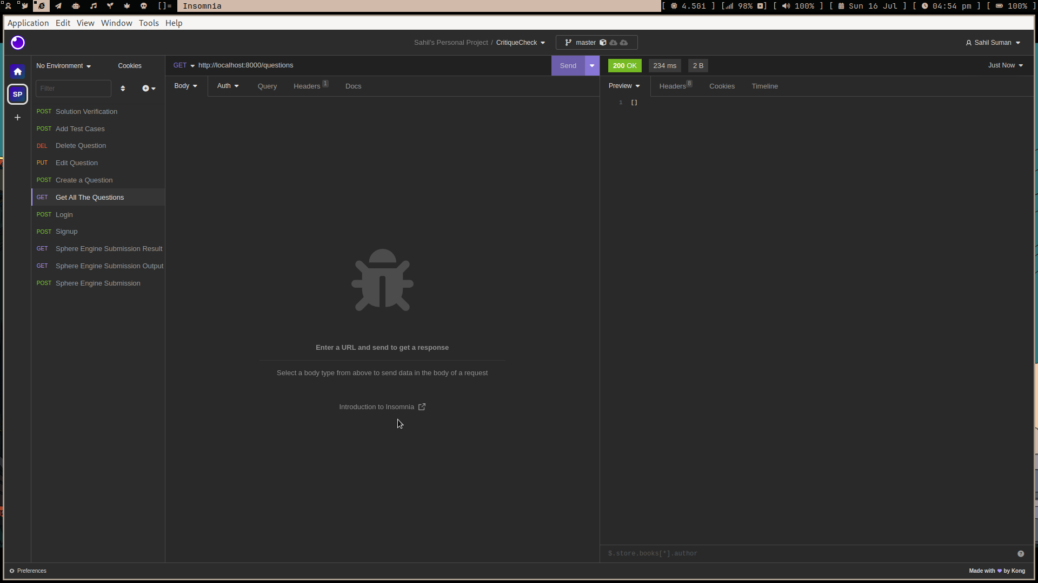1038x583 pixels.
Task: Create a new project with the plus icon
Action: point(17,117)
